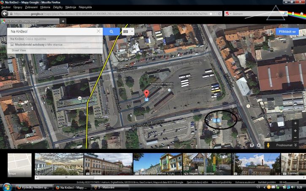Open the Firefox downloads arrow
The height and width of the screenshot is (191, 306).
pyautogui.click(x=293, y=13)
